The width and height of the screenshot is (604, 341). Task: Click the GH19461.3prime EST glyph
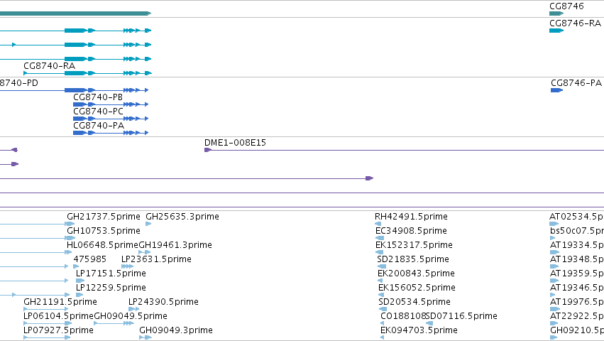pos(145,252)
